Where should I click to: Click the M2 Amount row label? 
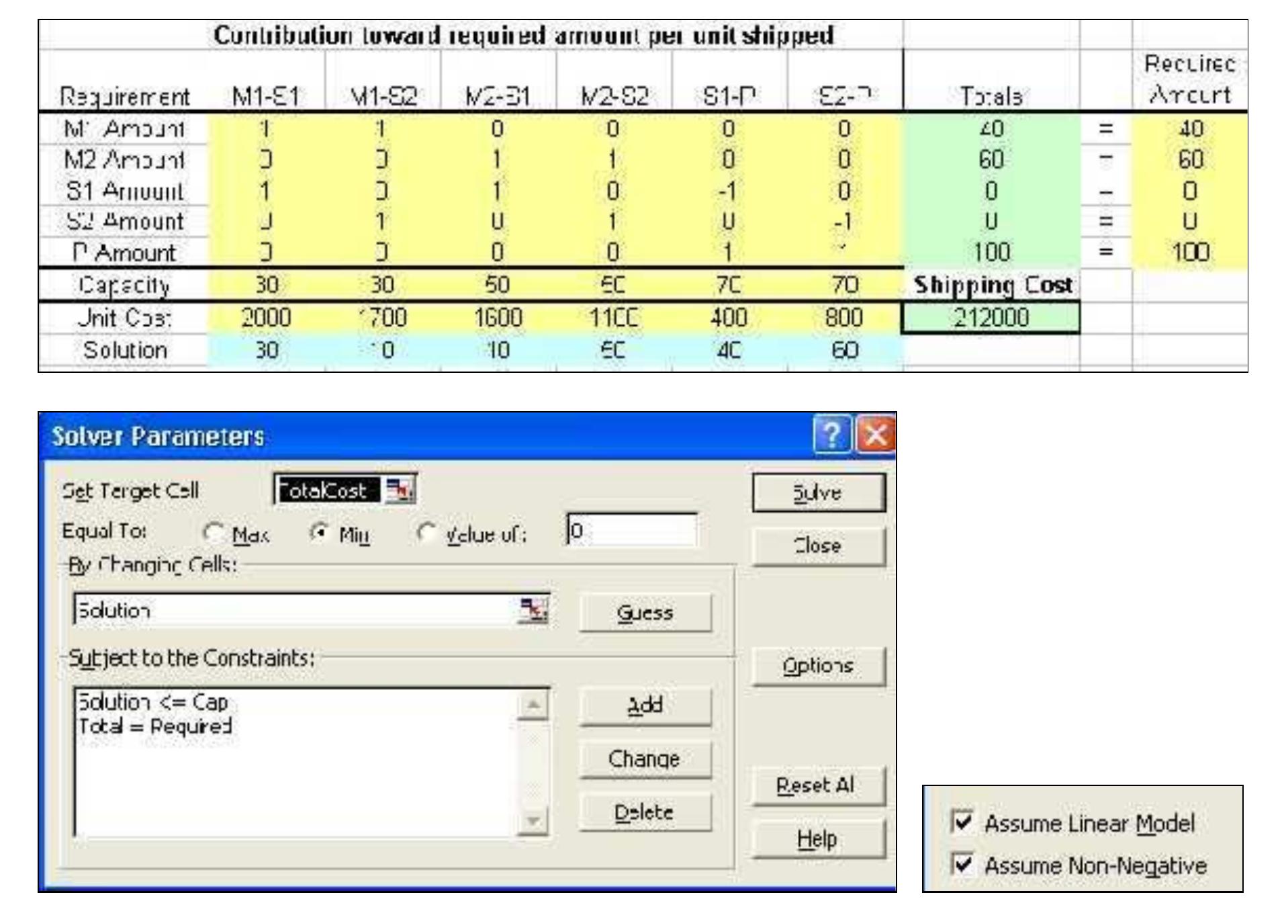125,160
